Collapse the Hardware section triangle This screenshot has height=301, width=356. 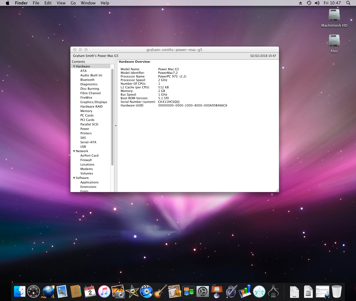tap(74, 66)
